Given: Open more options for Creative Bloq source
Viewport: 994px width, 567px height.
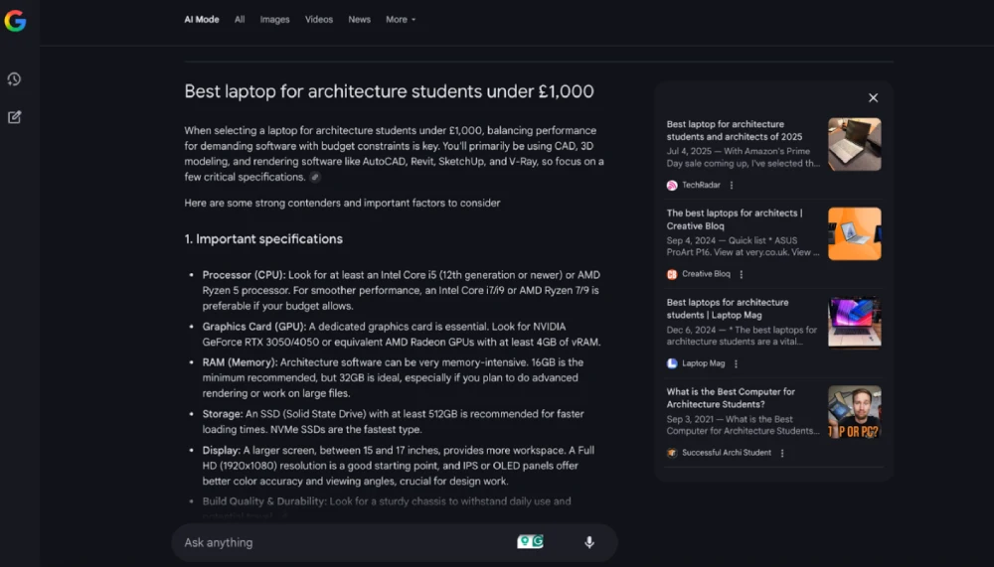Looking at the screenshot, I should click(742, 274).
